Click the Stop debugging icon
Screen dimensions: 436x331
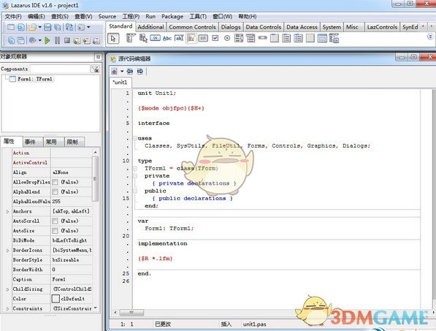[67, 41]
